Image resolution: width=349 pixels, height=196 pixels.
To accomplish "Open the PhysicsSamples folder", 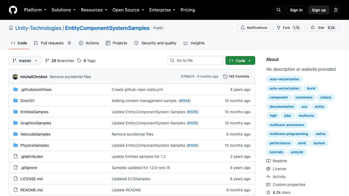I will point(35,145).
